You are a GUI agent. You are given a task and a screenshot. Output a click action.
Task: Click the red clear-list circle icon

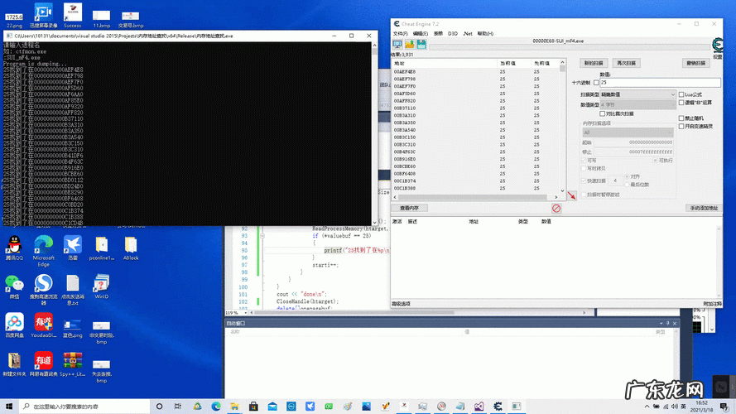click(556, 209)
